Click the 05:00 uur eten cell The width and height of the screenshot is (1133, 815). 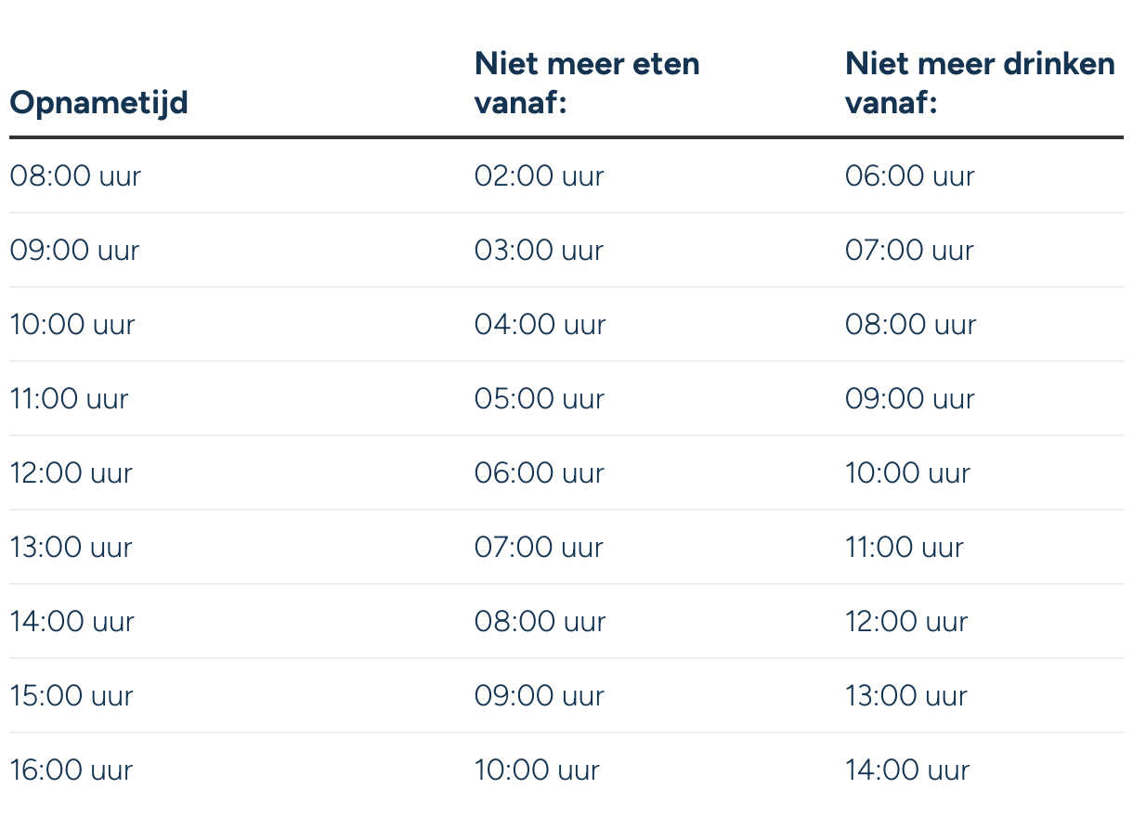(539, 399)
